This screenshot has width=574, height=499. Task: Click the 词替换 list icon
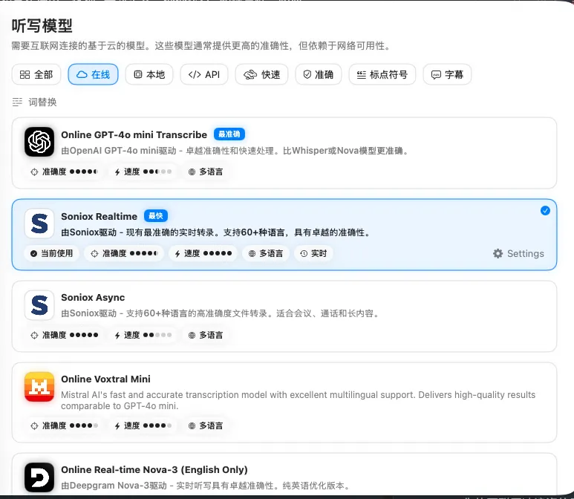point(17,102)
